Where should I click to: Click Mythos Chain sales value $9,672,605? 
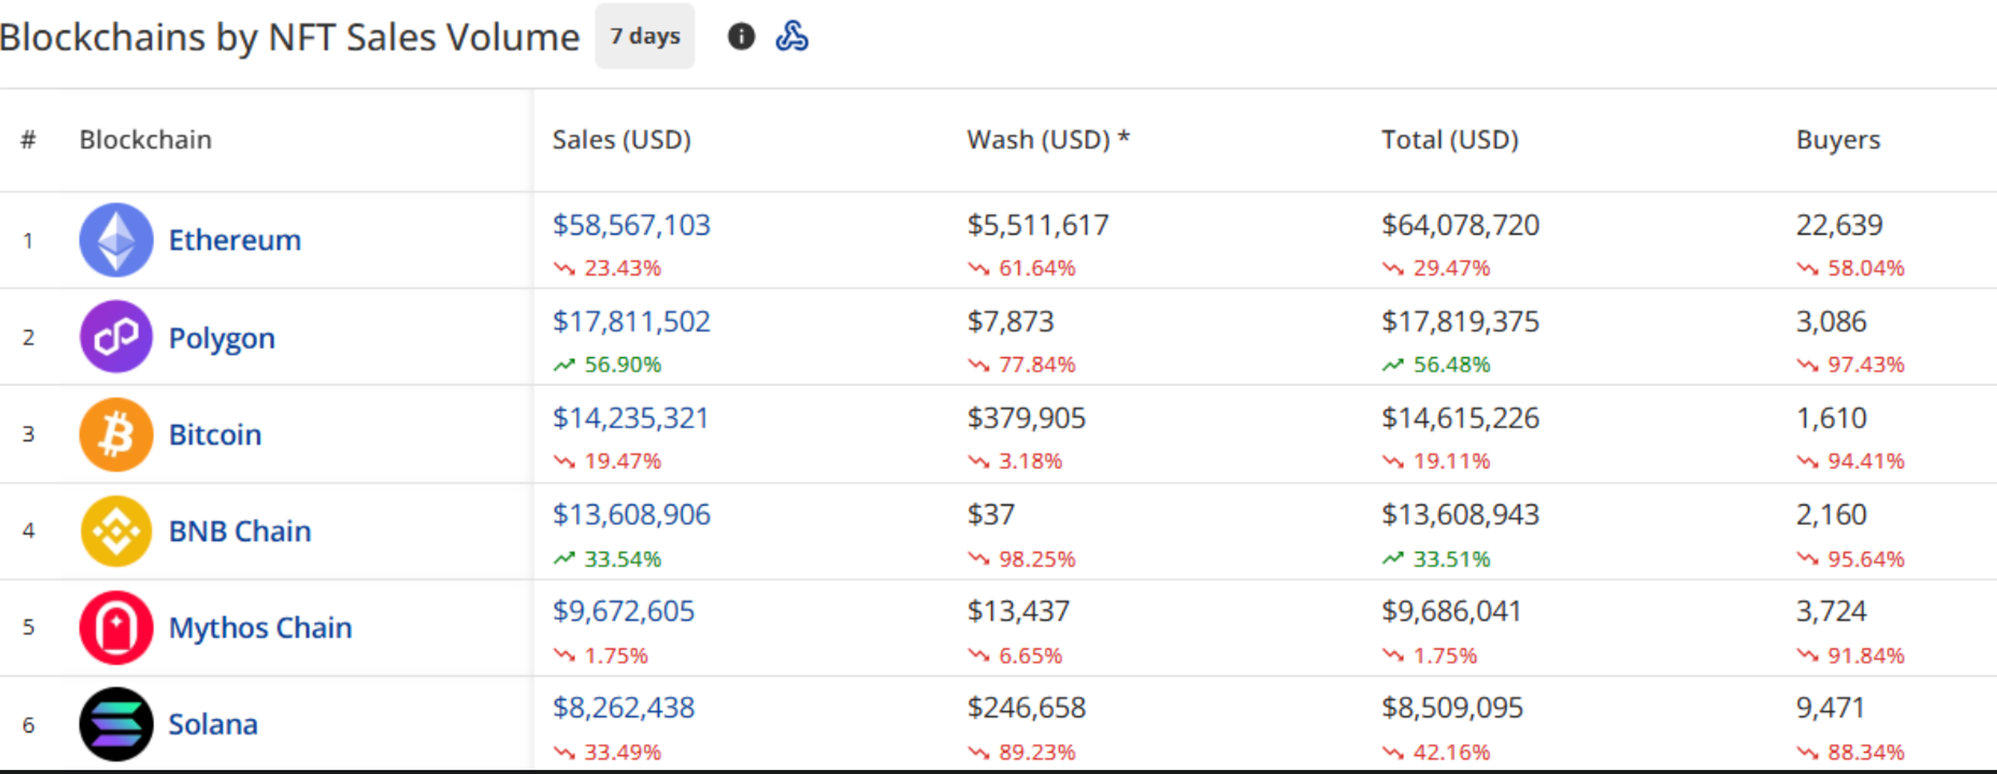[624, 611]
